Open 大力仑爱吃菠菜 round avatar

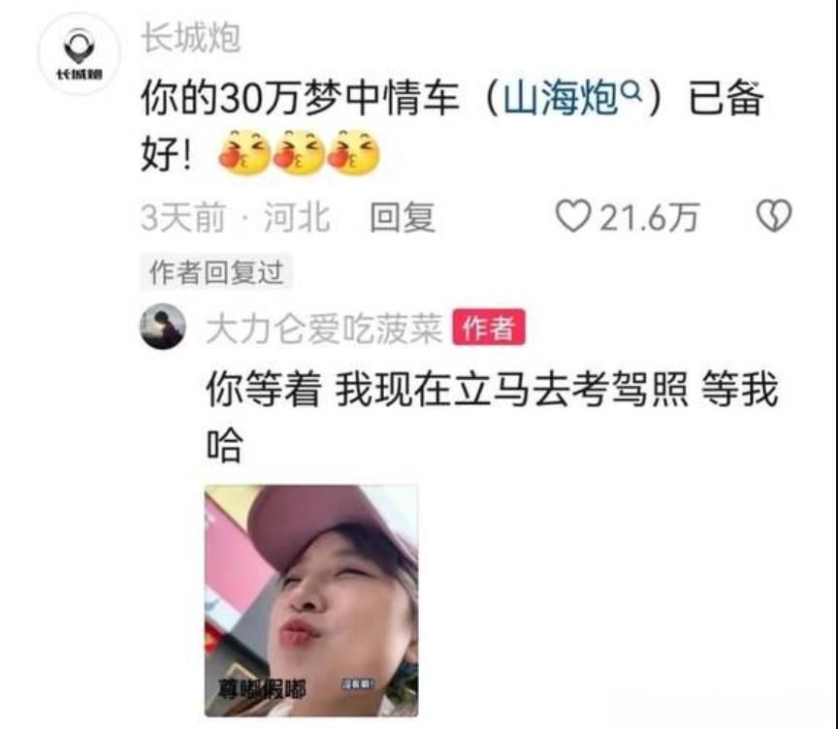coord(163,327)
